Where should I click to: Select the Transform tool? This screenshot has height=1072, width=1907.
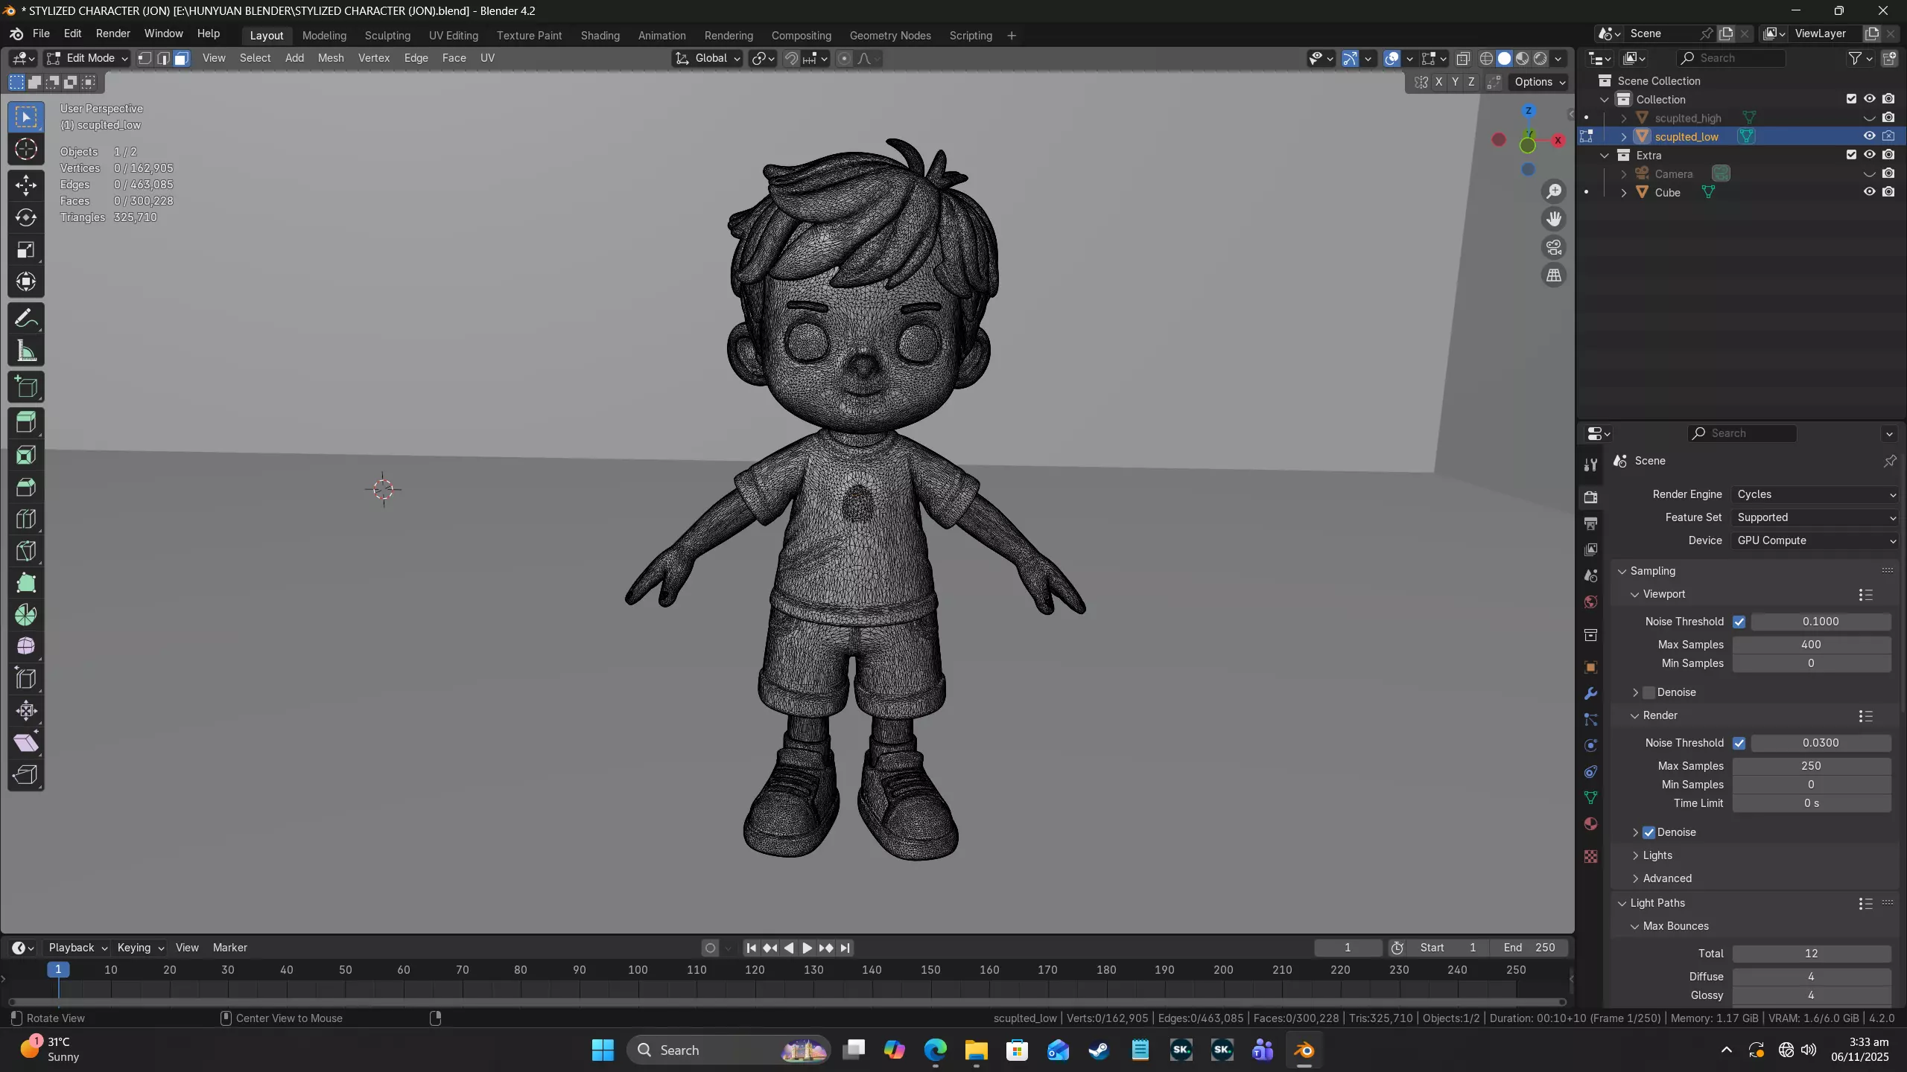pyautogui.click(x=26, y=282)
